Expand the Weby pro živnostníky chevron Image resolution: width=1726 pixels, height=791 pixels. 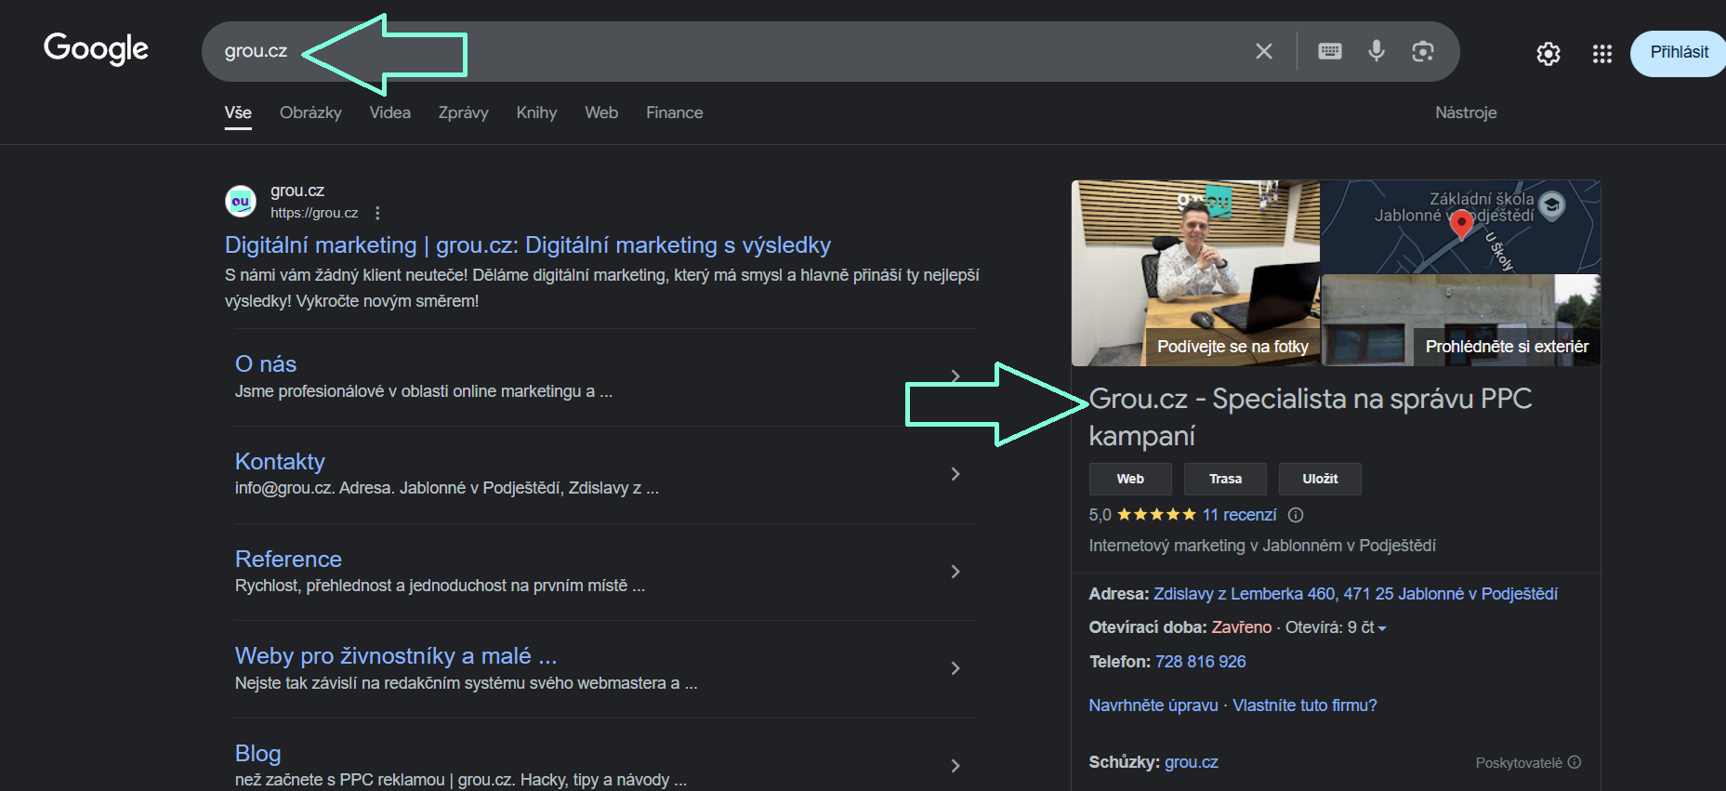click(x=955, y=668)
